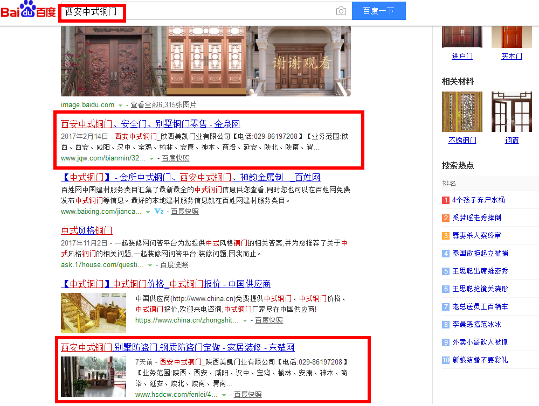This screenshot has width=539, height=406.
Task: Open the 百姓网 中式铜门 result title
Action: [191, 177]
